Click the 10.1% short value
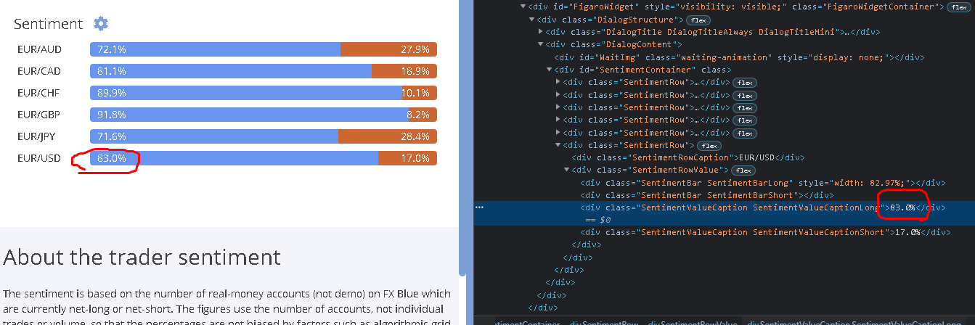This screenshot has height=325, width=975. 415,93
